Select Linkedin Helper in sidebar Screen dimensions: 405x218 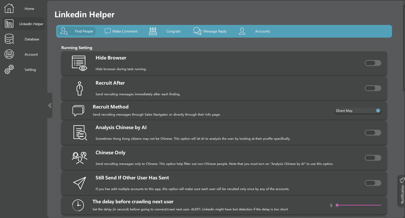(x=24, y=24)
